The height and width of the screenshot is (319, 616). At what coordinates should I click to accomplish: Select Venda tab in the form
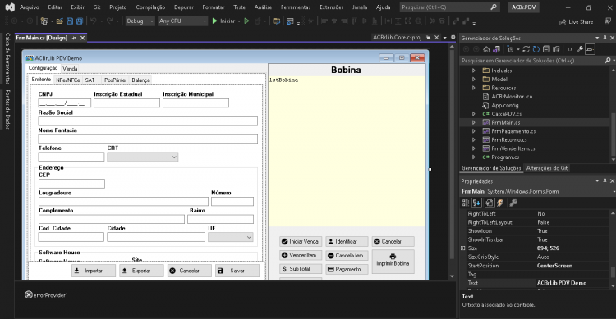pyautogui.click(x=70, y=69)
